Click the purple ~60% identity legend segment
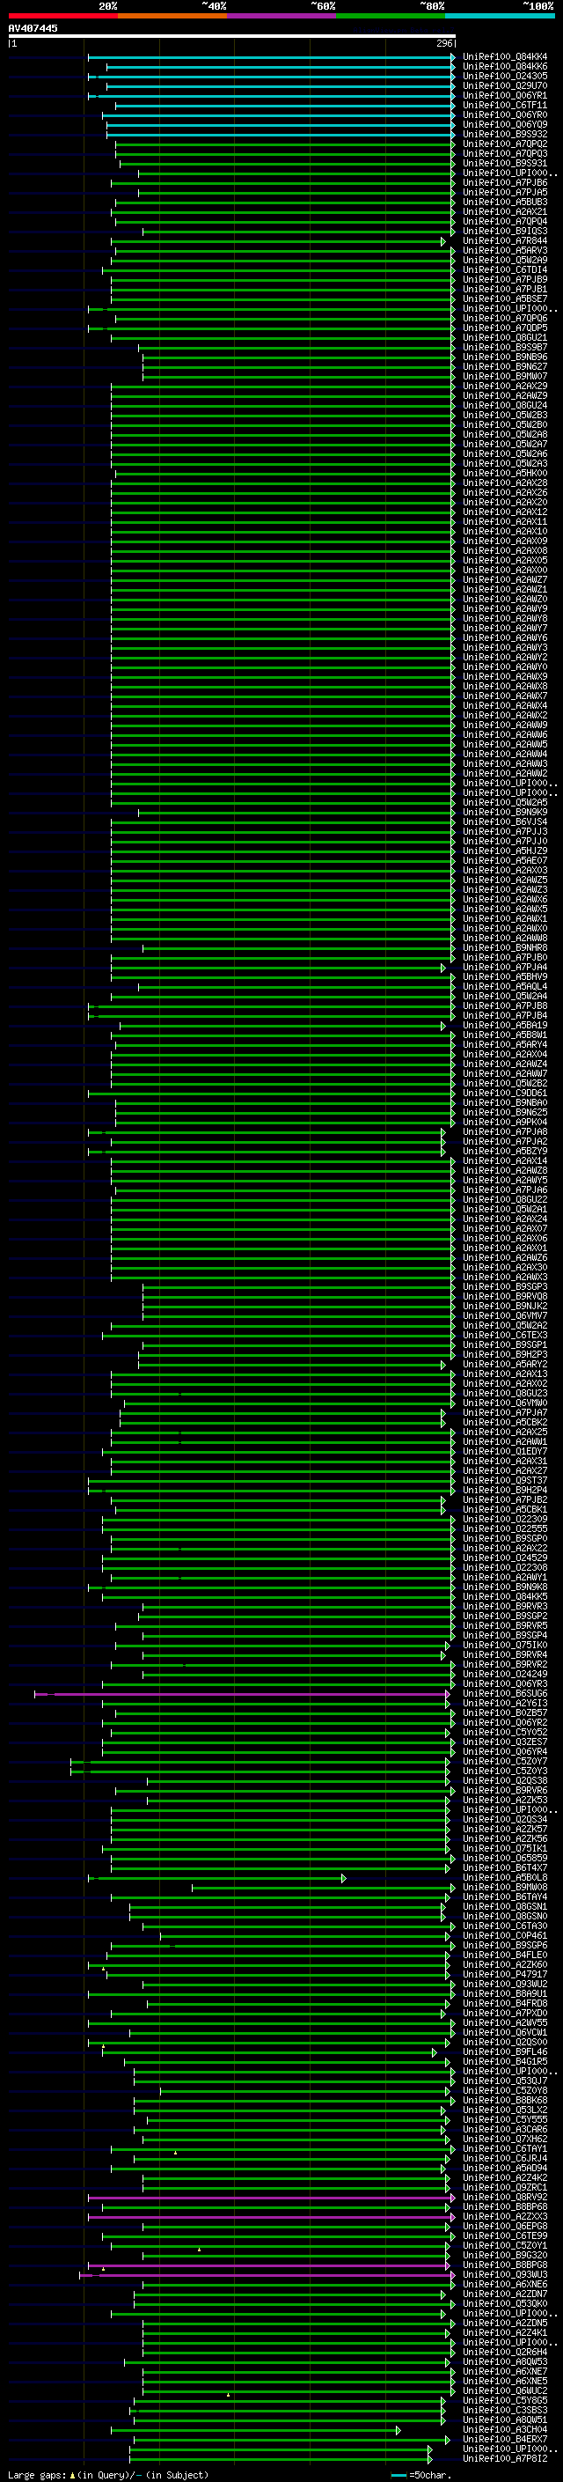Image resolution: width=563 pixels, height=2482 pixels. click(281, 16)
